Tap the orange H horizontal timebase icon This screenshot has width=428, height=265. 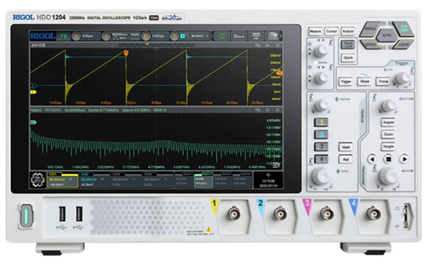[76, 36]
